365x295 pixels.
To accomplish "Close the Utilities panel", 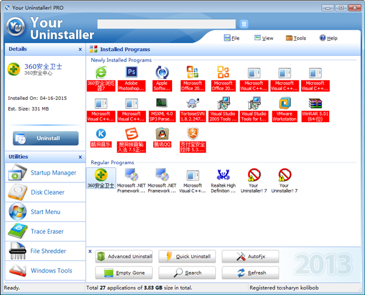I will (80, 157).
